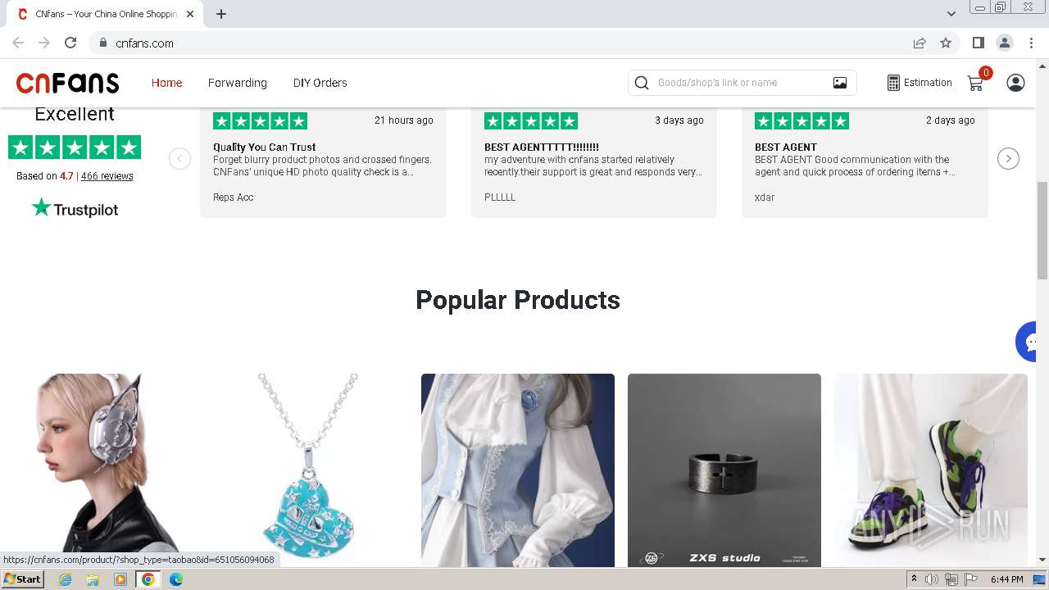
Task: Reload the page
Action: click(x=70, y=43)
